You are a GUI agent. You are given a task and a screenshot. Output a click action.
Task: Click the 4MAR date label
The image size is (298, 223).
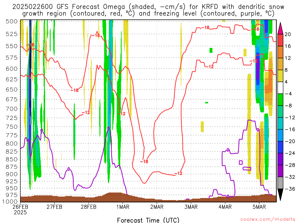(225, 207)
